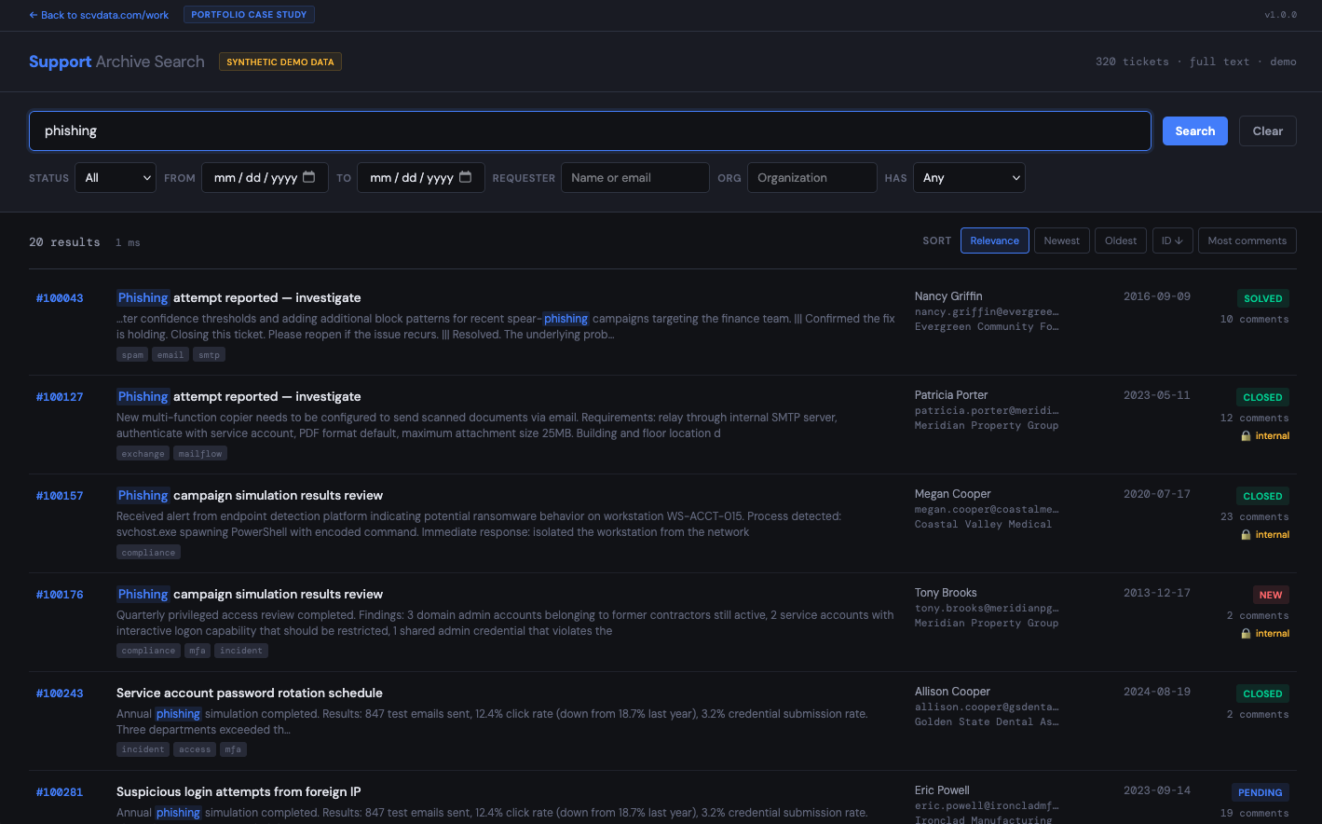Click the access tag on ticket #100243
The image size is (1322, 824).
coord(195,749)
